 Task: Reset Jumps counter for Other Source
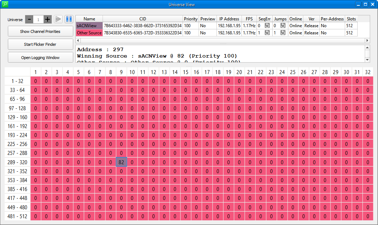click(x=283, y=33)
